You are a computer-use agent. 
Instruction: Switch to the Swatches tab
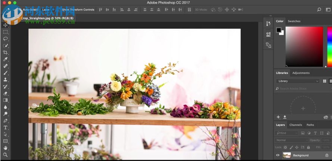[294, 21]
